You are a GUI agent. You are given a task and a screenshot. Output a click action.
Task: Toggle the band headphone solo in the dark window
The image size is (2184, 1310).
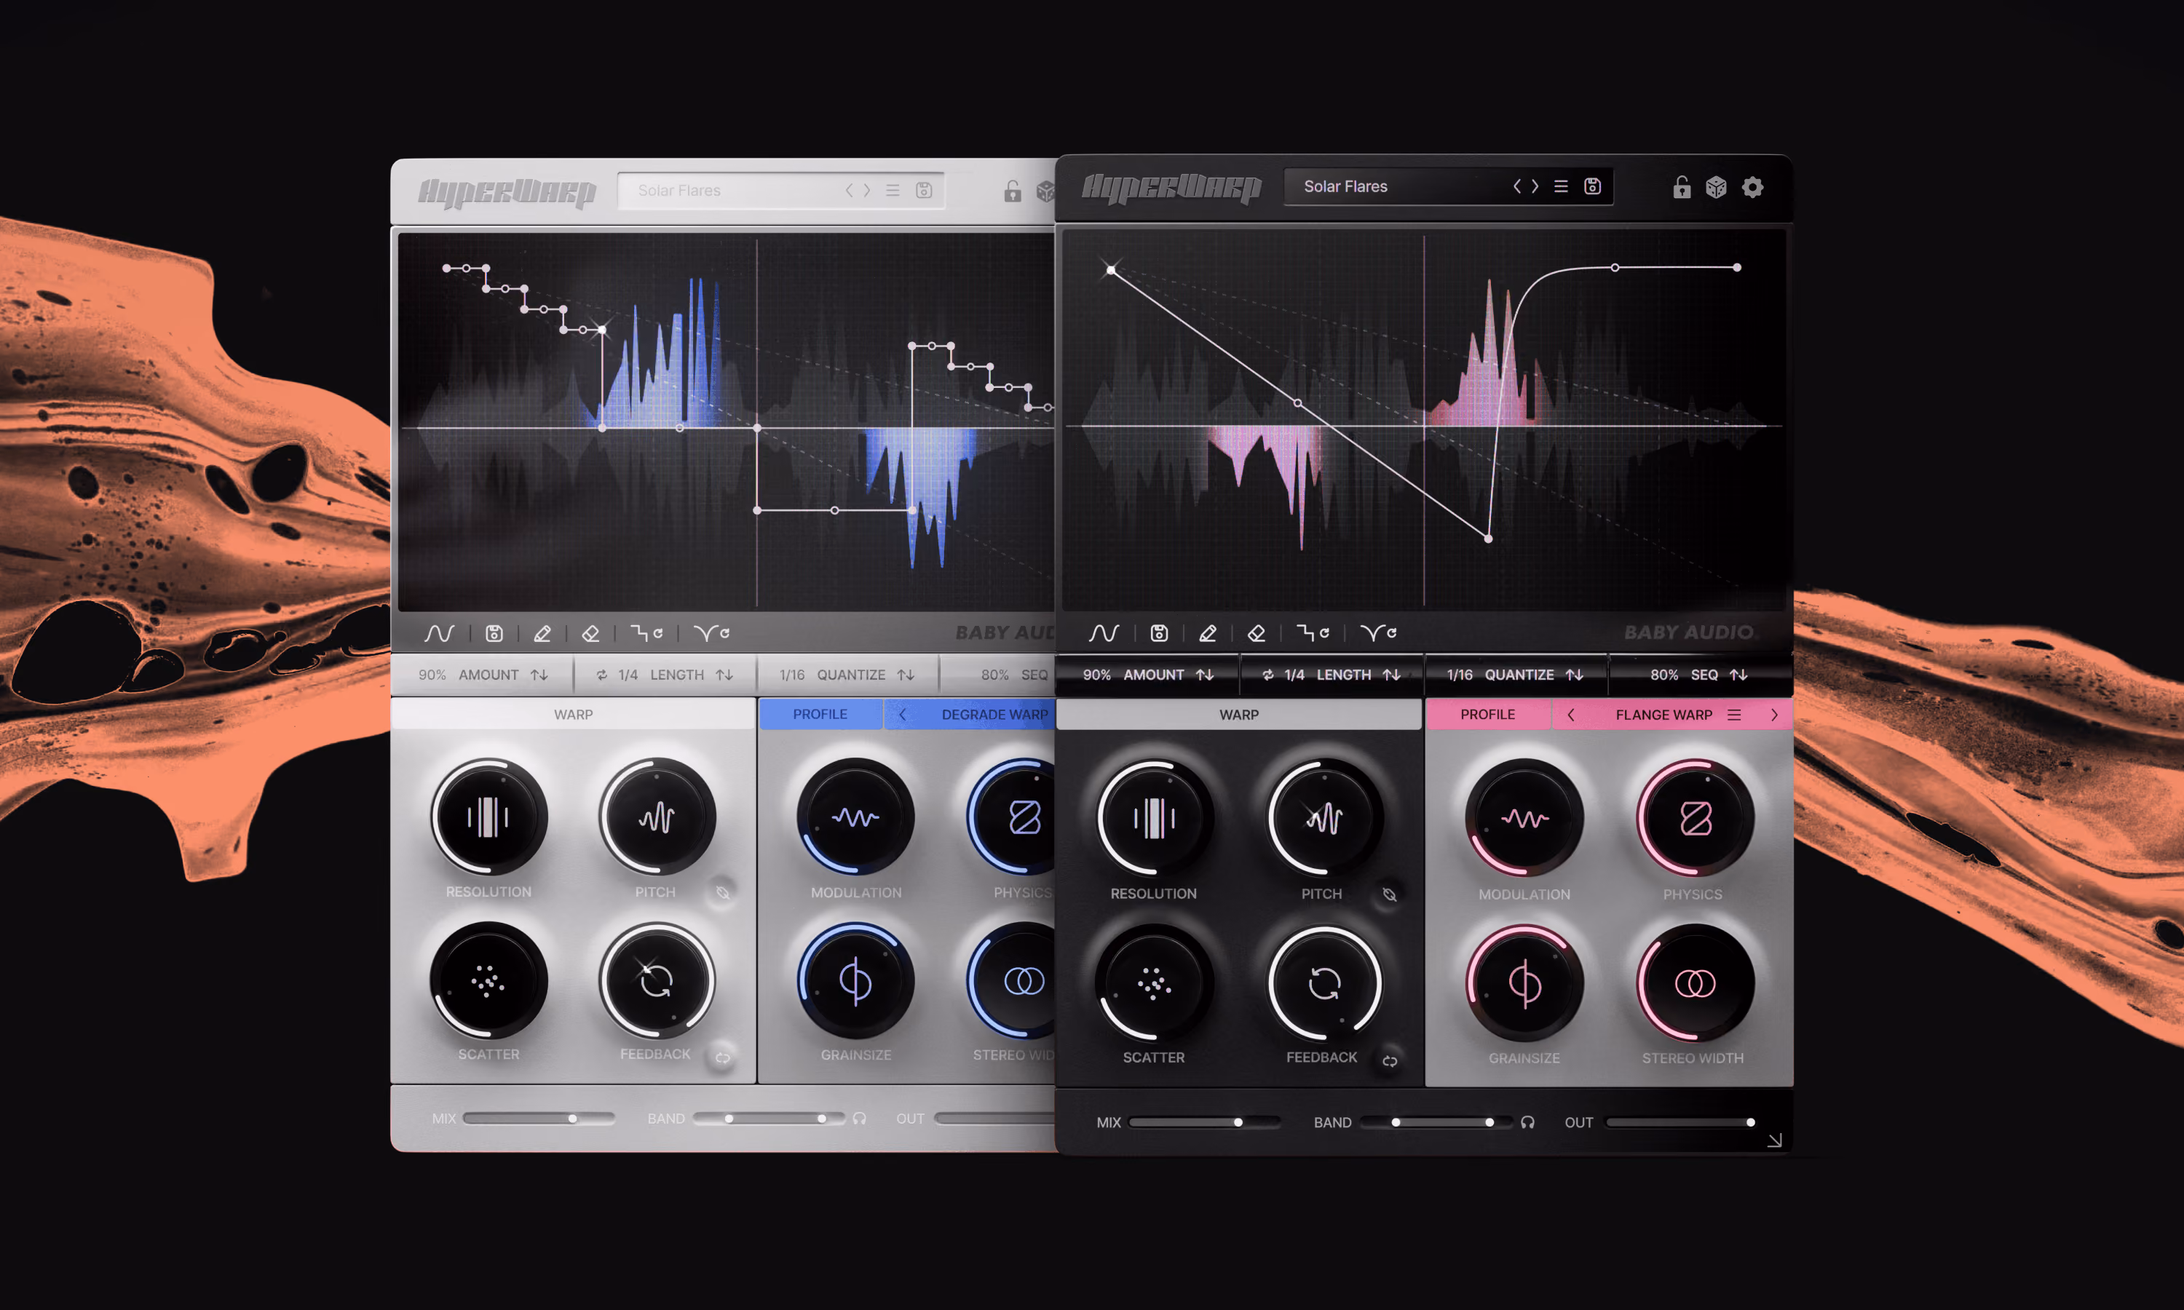click(x=1528, y=1122)
